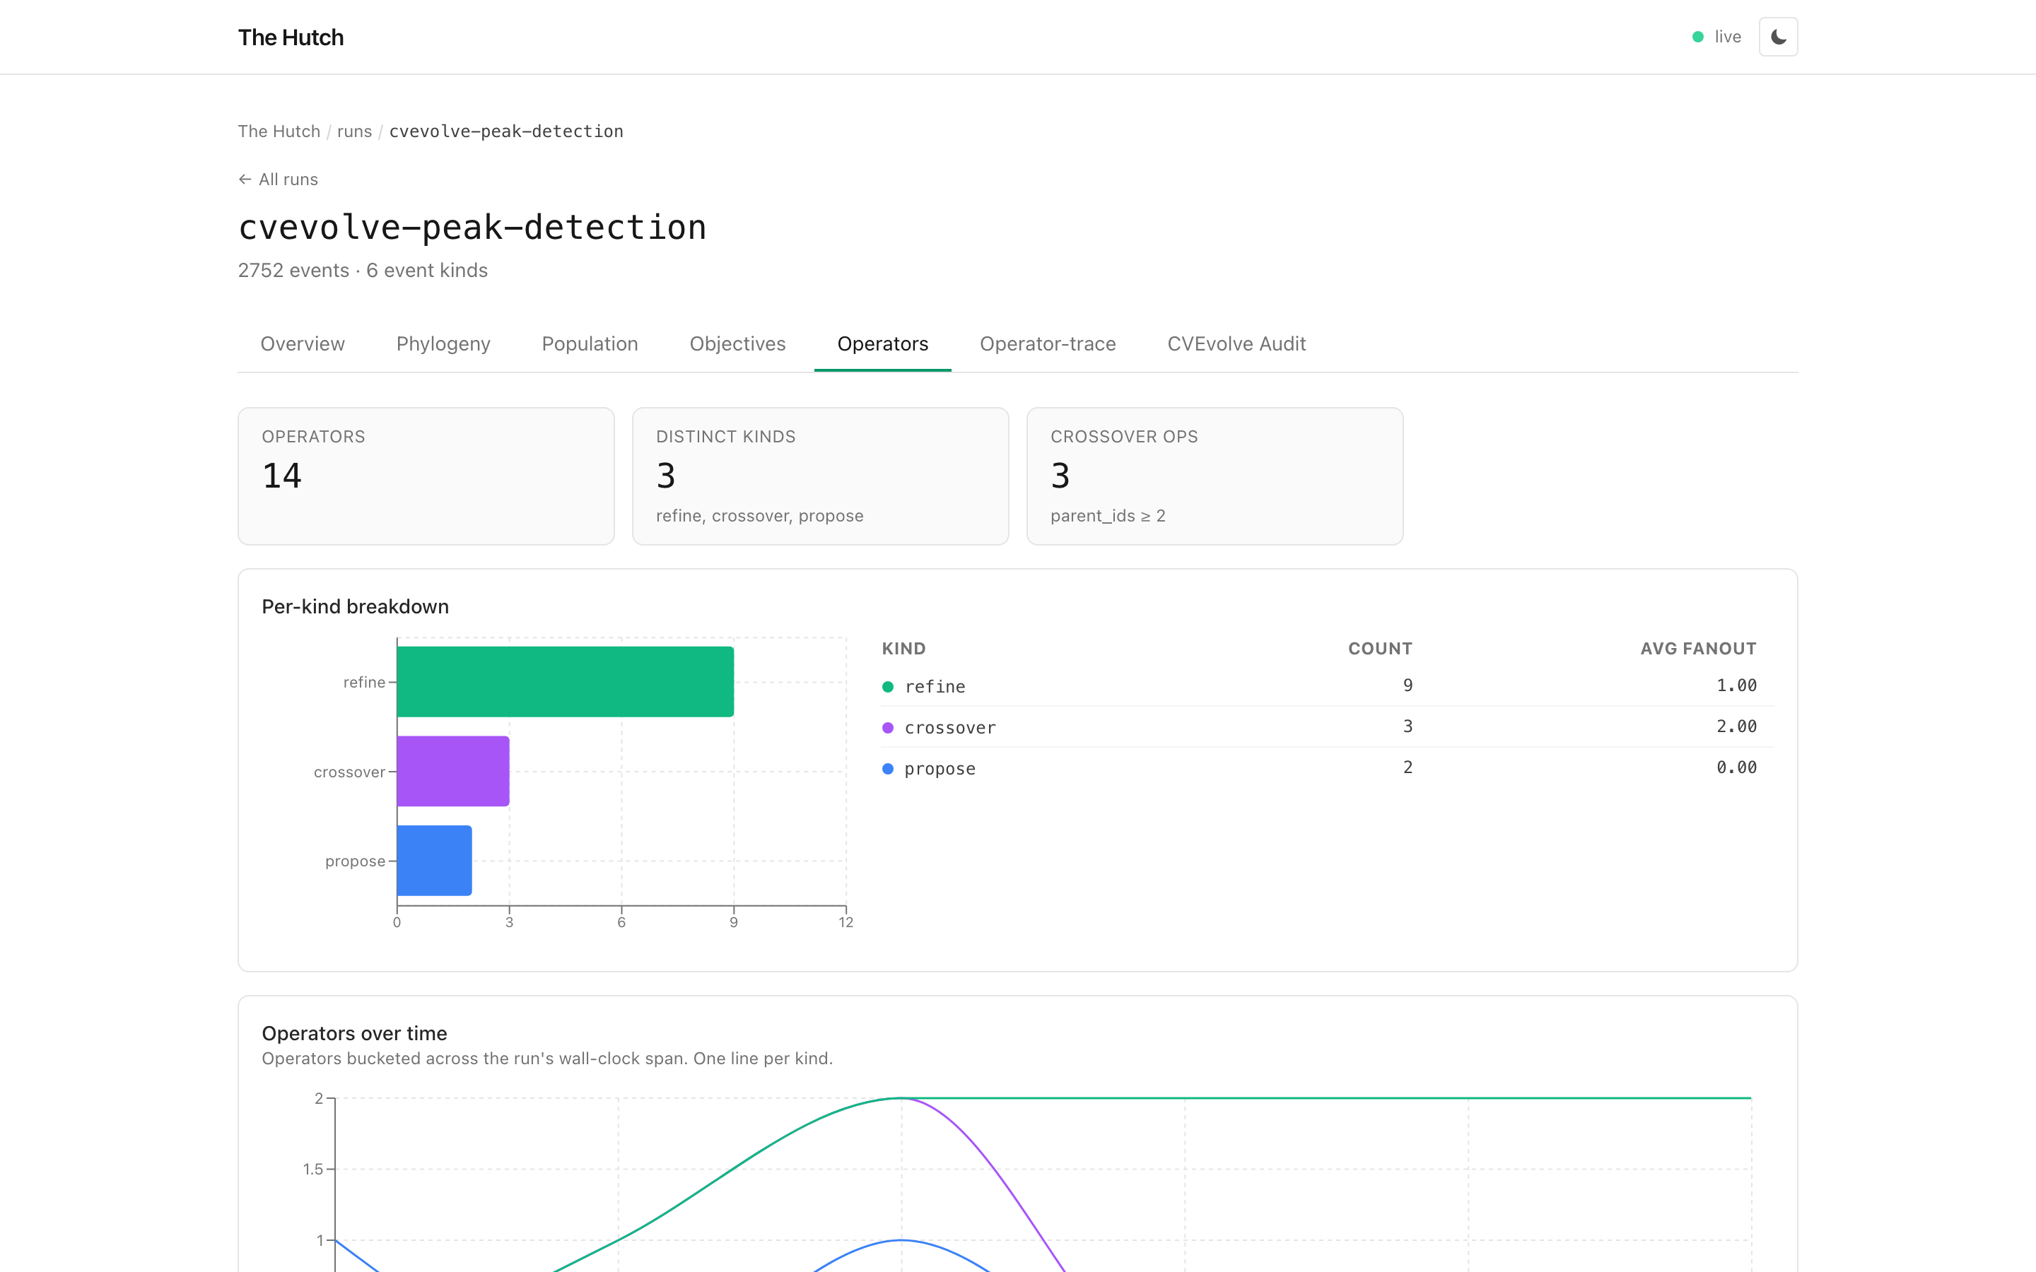The width and height of the screenshot is (2036, 1272).
Task: Click the cvevolve-peak-detection page heading
Action: (472, 227)
